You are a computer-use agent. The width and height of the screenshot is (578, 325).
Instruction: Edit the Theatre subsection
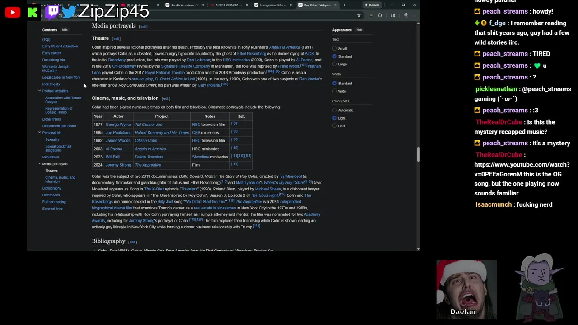[116, 39]
